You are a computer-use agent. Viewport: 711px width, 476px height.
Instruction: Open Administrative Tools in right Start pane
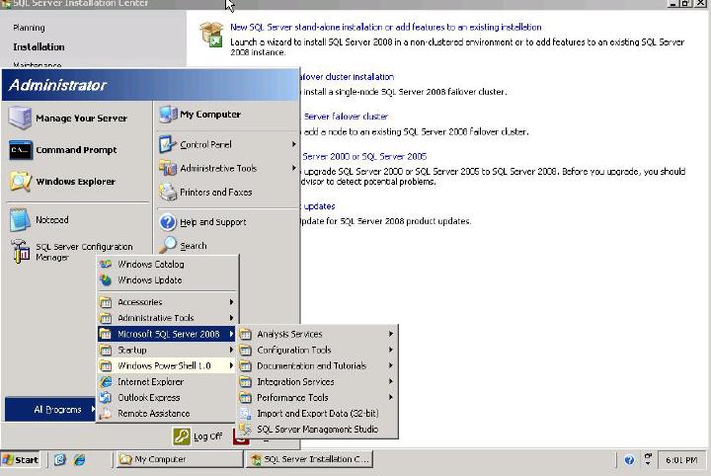coord(227,168)
